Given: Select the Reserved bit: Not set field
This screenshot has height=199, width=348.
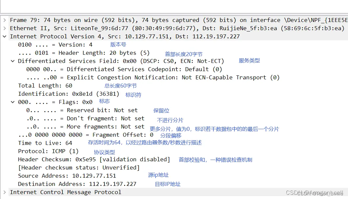Looking at the screenshot, I should pyautogui.click(x=76, y=110).
